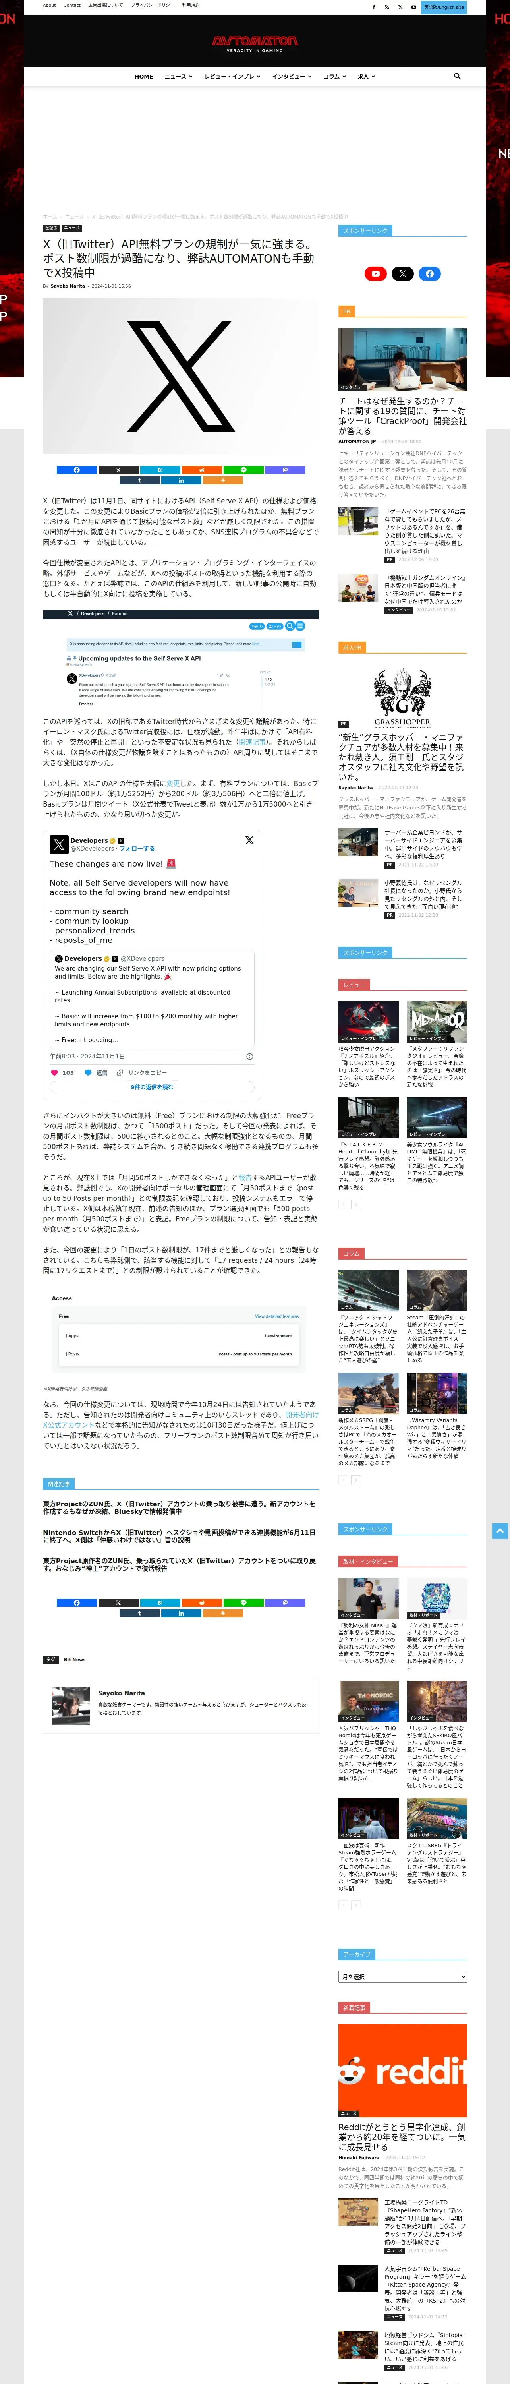Open the Developers Forums screenshot image

tap(180, 659)
